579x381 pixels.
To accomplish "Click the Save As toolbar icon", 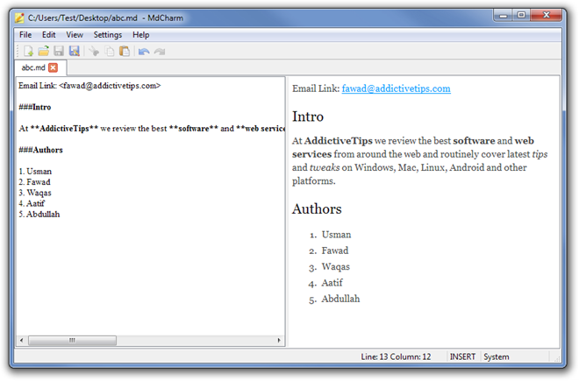I will (75, 52).
